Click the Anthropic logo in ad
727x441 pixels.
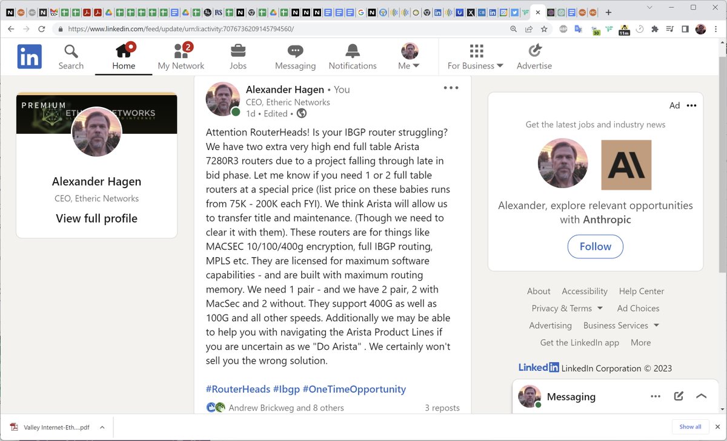pos(626,165)
